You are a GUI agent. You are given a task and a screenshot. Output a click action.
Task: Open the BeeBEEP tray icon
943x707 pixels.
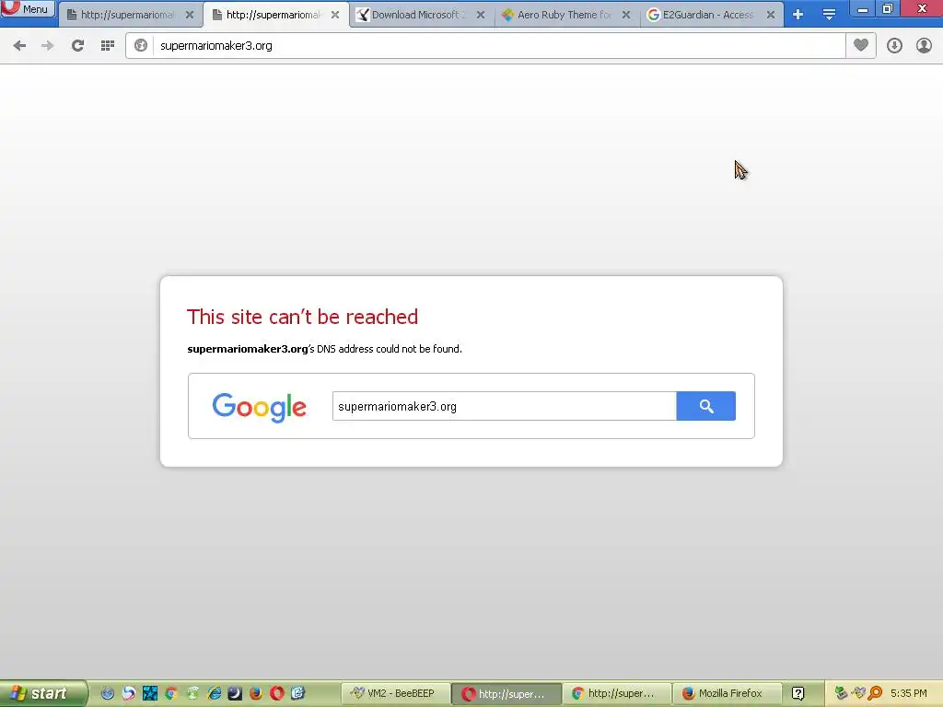coord(858,693)
